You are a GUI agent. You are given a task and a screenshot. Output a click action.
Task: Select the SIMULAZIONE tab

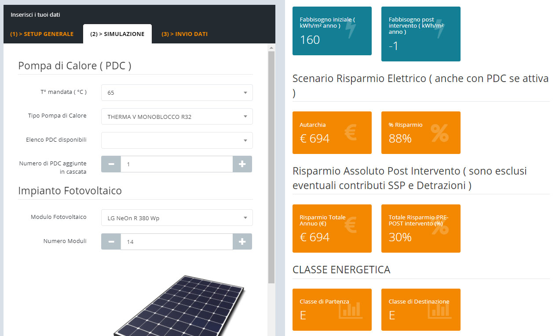[117, 33]
